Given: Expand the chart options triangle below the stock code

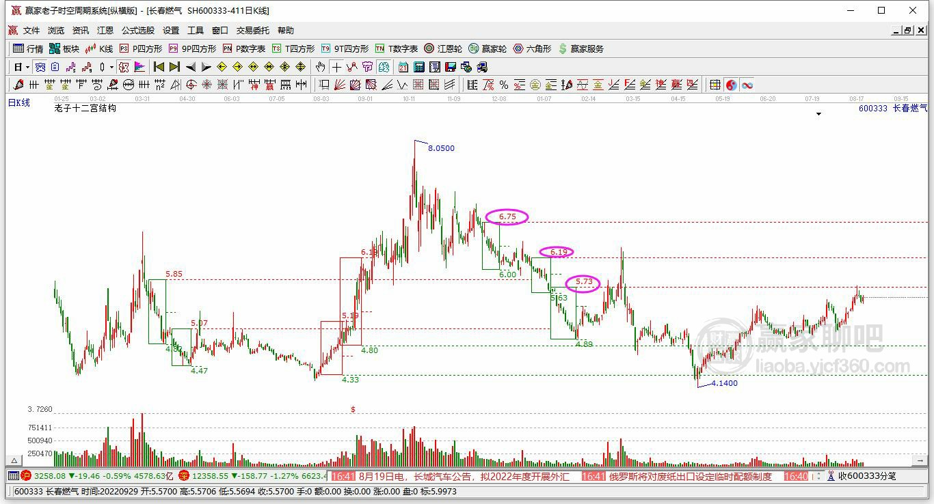Looking at the screenshot, I should click(x=818, y=114).
